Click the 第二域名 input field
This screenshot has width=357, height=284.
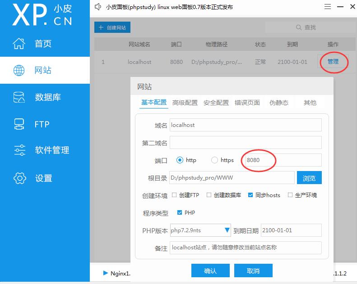click(246, 143)
